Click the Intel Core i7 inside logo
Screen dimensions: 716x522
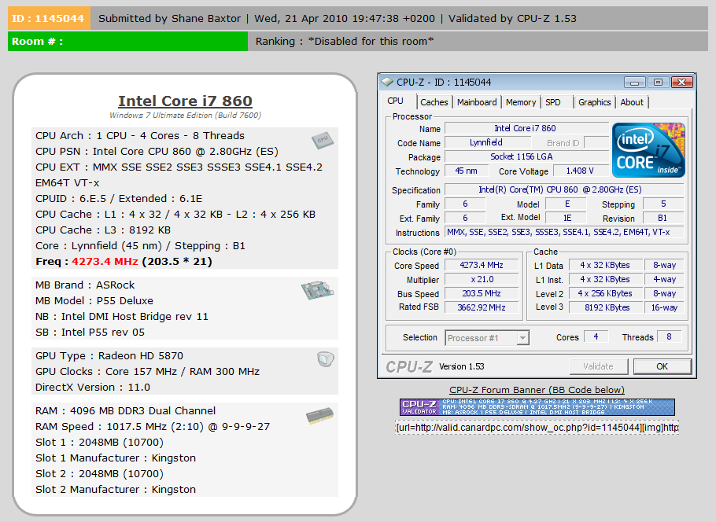coord(648,149)
